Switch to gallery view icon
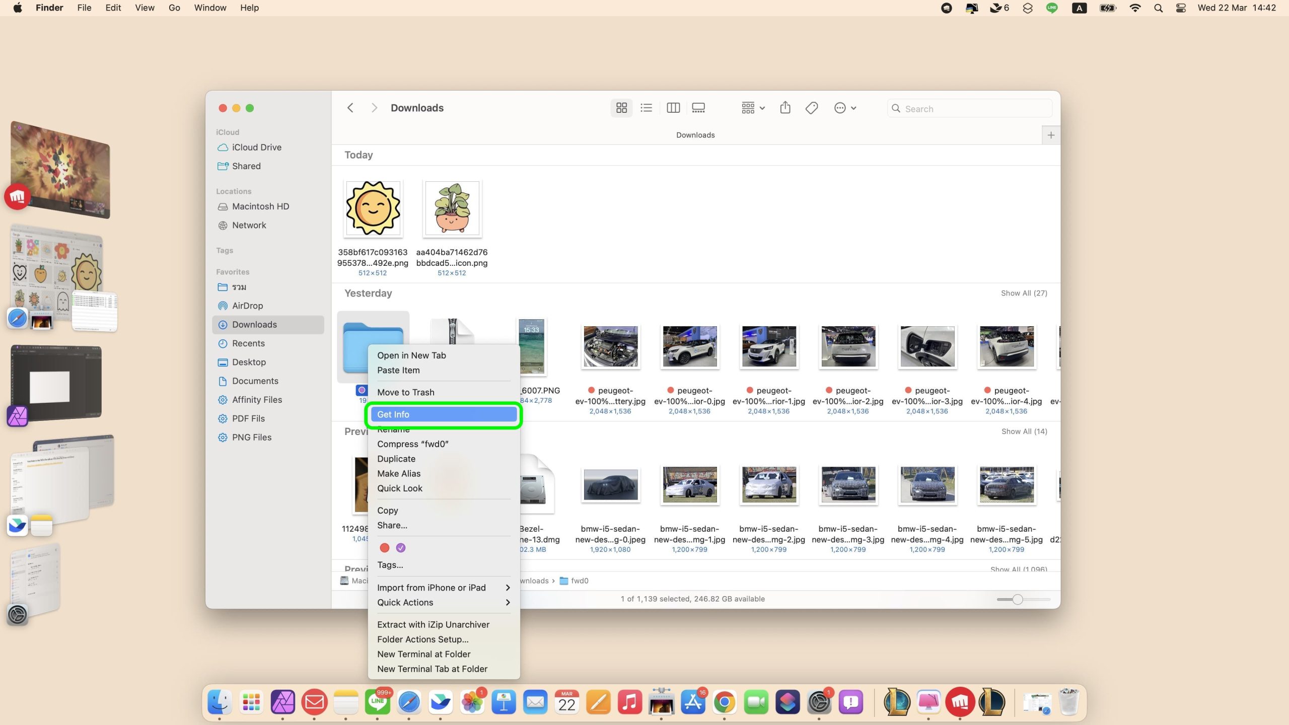This screenshot has height=725, width=1289. click(x=698, y=108)
